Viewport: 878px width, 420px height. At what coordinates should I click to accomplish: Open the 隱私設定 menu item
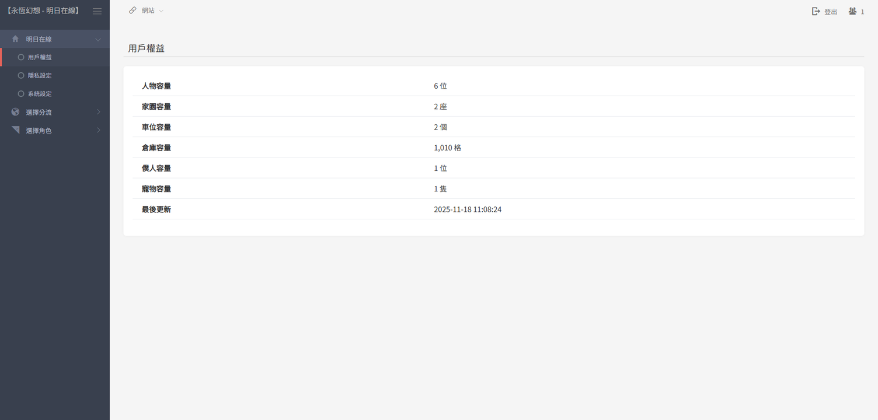coord(40,75)
